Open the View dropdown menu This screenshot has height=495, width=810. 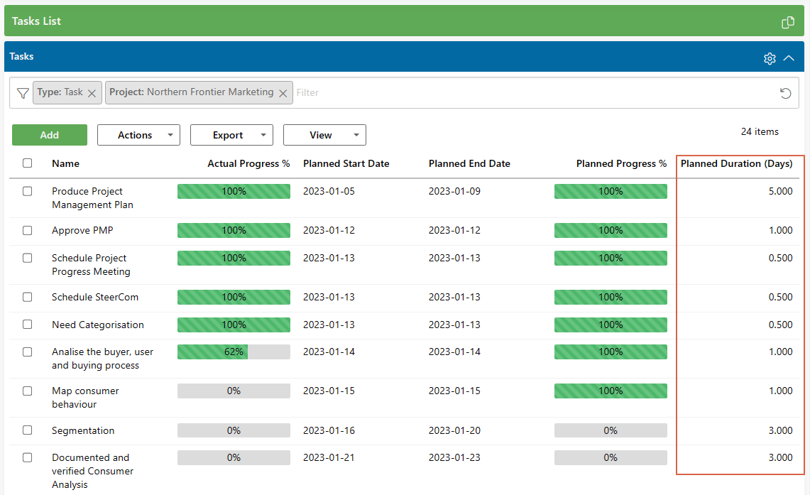point(324,135)
